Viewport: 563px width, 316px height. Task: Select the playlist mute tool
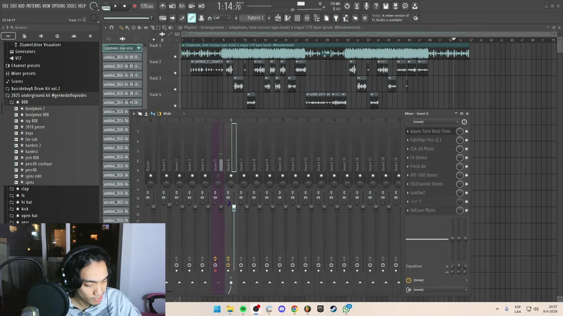click(x=140, y=28)
